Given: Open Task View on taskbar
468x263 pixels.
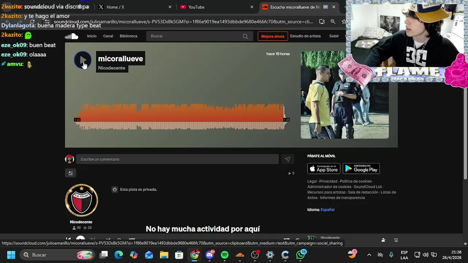Looking at the screenshot, I should point(104,255).
